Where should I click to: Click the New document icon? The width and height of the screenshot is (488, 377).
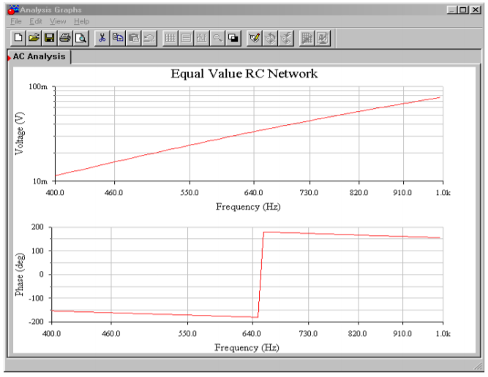[x=18, y=37]
